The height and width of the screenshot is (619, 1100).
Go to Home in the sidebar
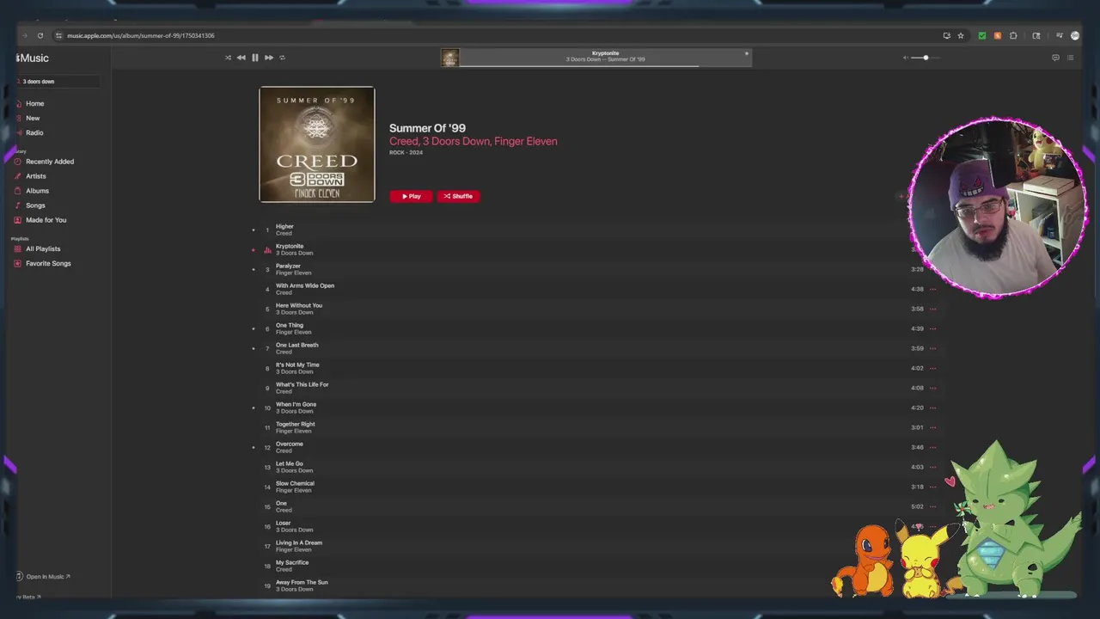point(34,103)
